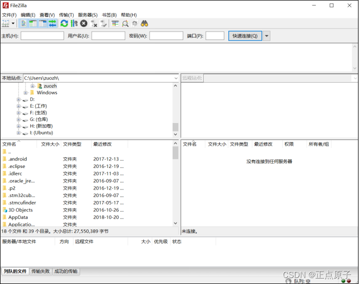Open quick connect history dropdown
The image size is (359, 284).
266,36
